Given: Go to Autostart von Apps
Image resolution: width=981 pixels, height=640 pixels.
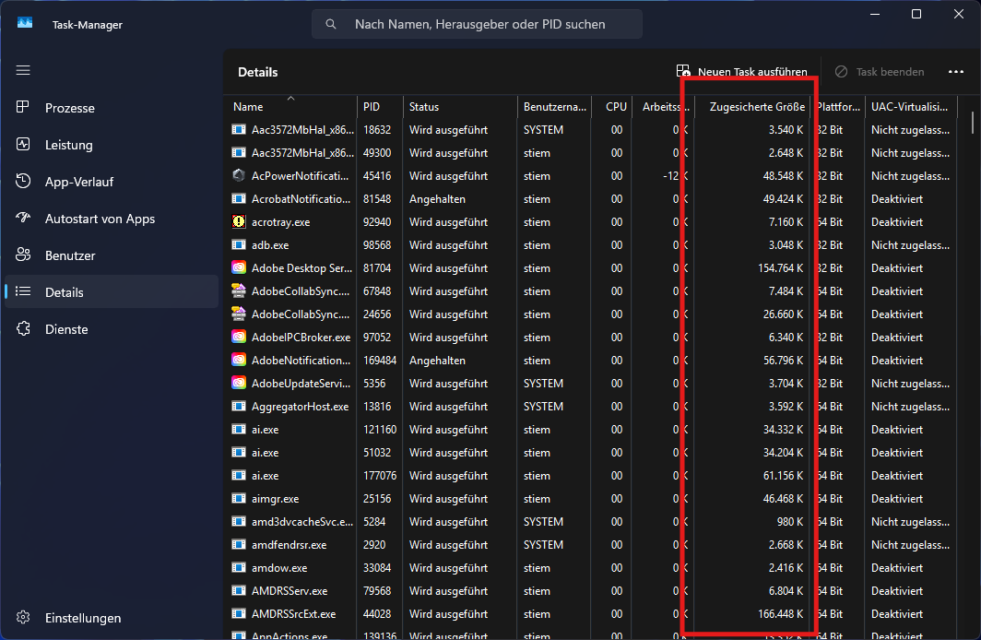Looking at the screenshot, I should [x=112, y=219].
